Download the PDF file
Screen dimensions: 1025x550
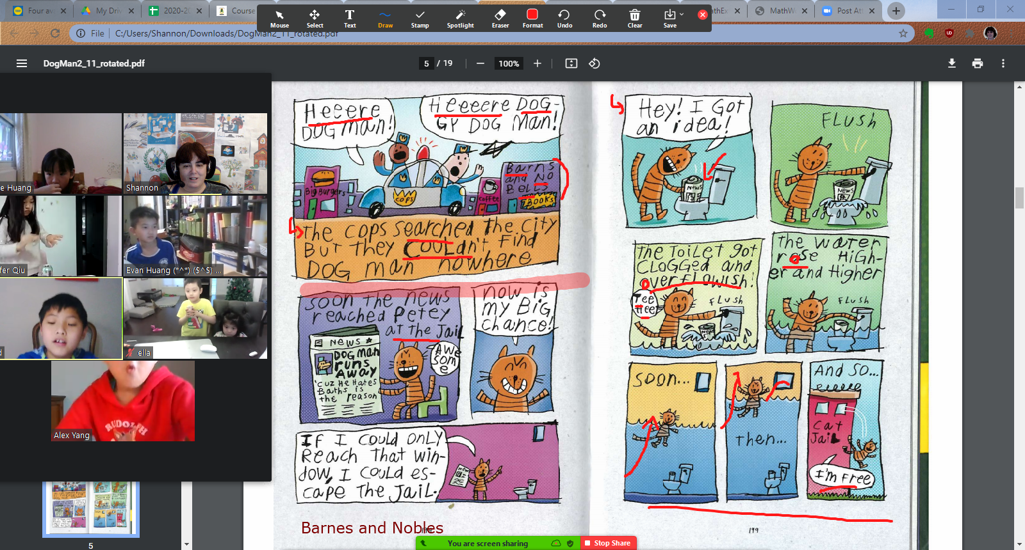pos(952,63)
